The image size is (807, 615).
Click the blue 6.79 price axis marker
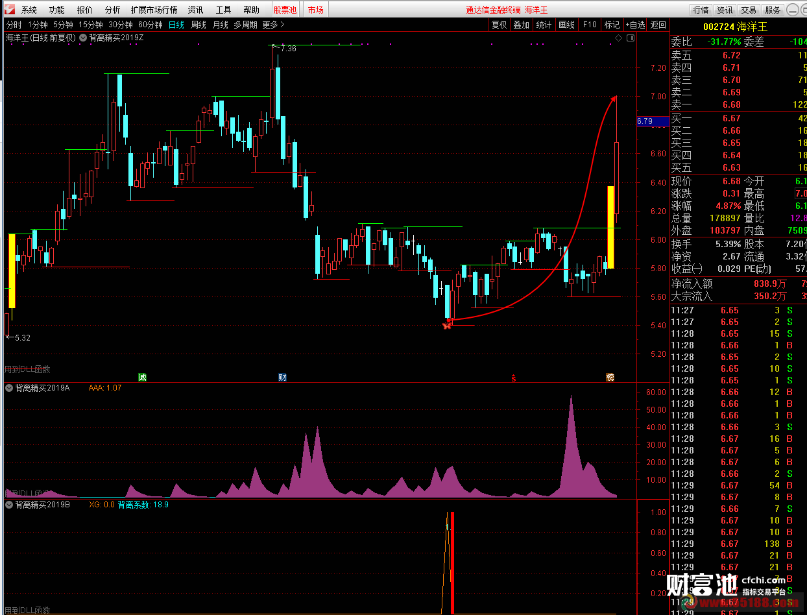(x=652, y=121)
